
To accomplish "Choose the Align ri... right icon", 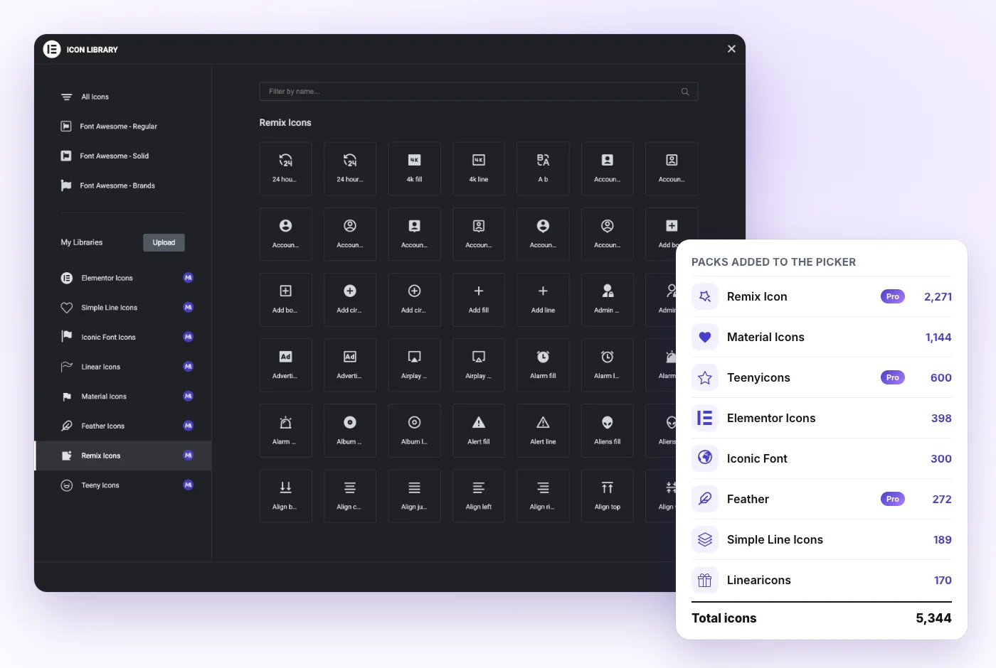I will [x=543, y=496].
